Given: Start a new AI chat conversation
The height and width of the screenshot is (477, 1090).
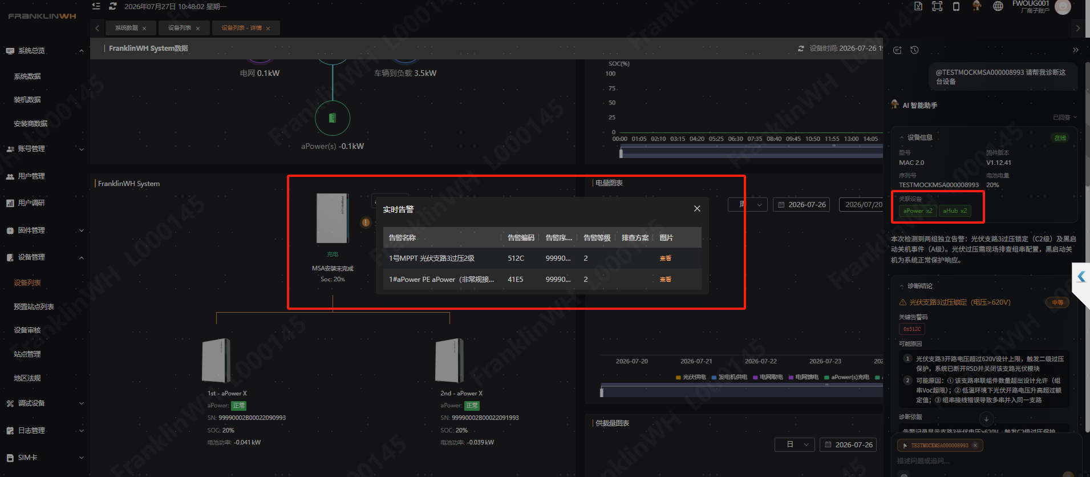Looking at the screenshot, I should click(x=897, y=50).
